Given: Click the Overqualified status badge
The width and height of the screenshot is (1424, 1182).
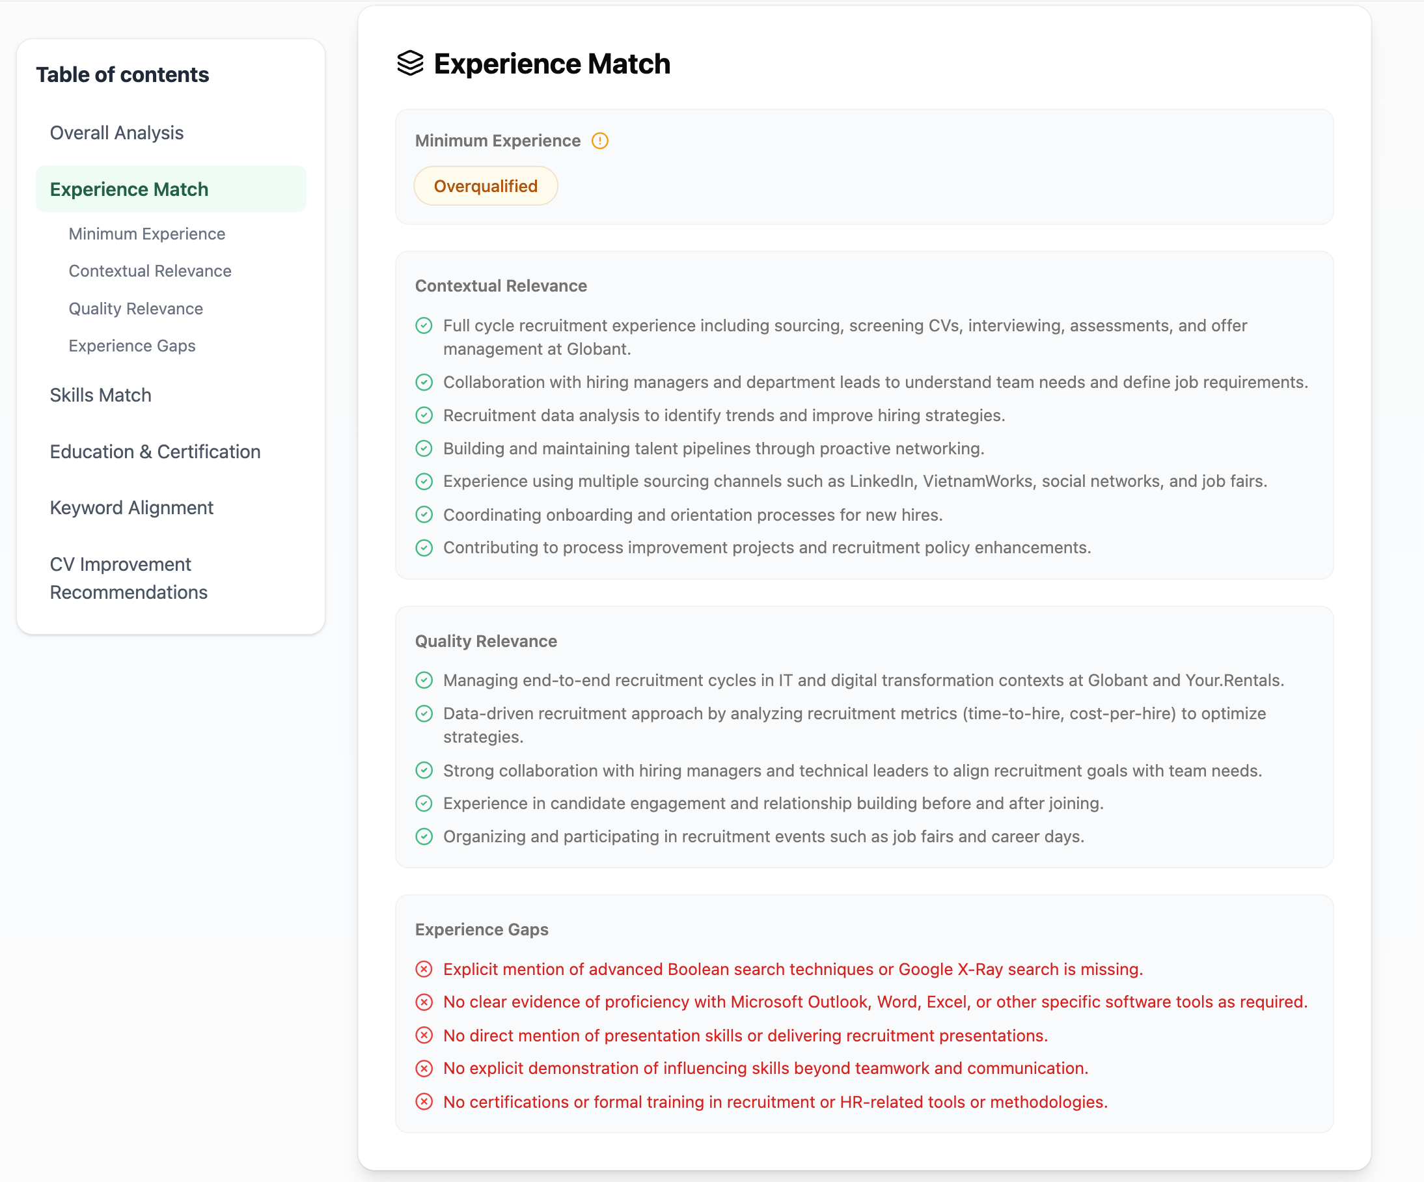Looking at the screenshot, I should click(486, 186).
